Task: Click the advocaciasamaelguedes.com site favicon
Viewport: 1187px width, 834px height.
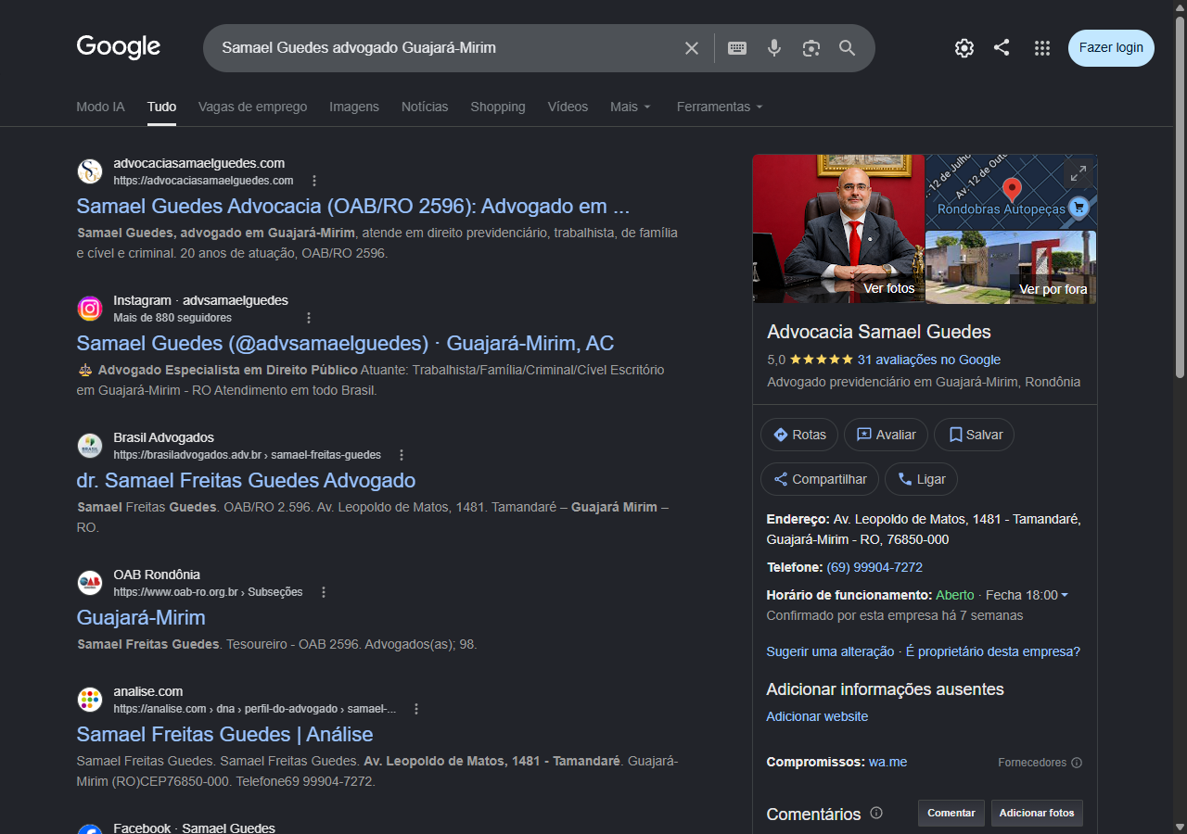Action: click(90, 171)
